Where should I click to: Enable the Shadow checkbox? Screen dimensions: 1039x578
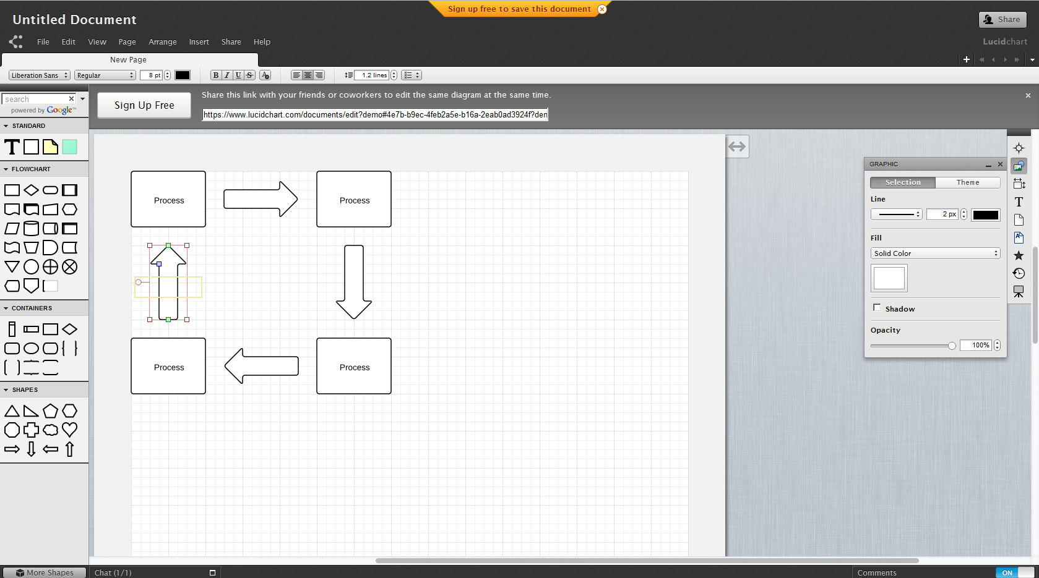[x=877, y=308]
